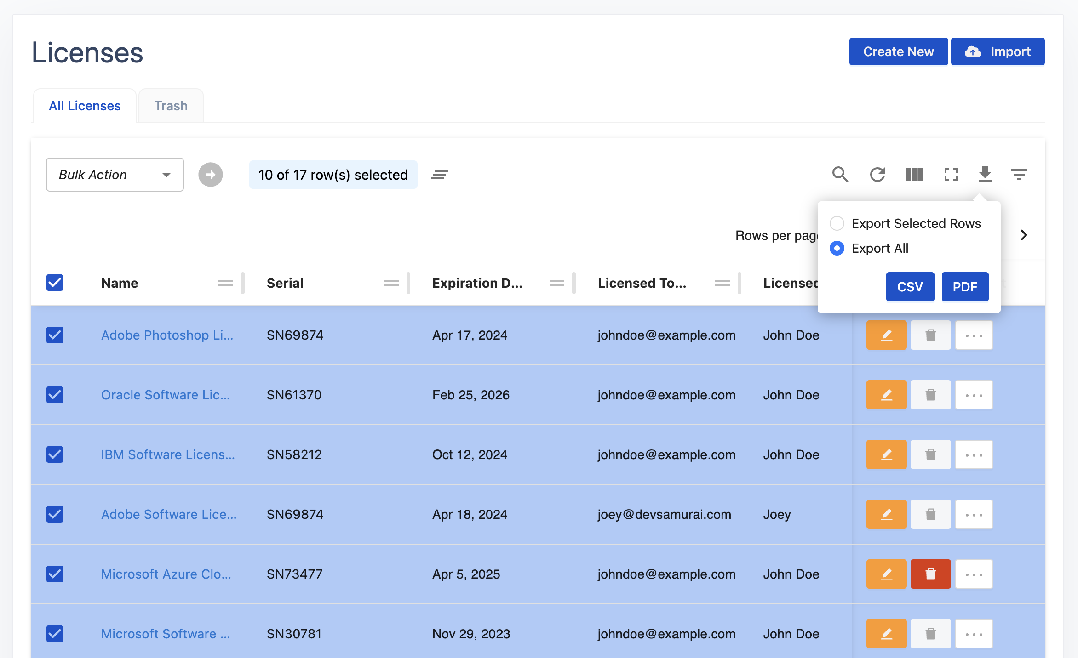
Task: Select Export All radio option
Action: pyautogui.click(x=837, y=248)
